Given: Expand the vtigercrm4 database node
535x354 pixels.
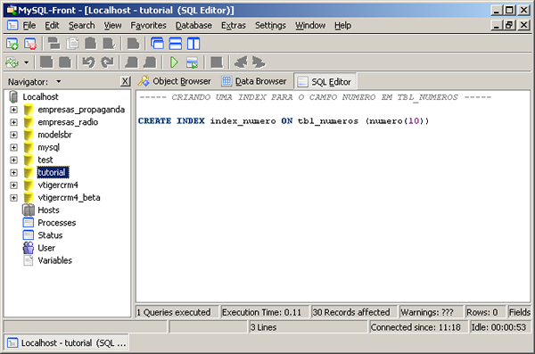Looking at the screenshot, I should click(13, 185).
